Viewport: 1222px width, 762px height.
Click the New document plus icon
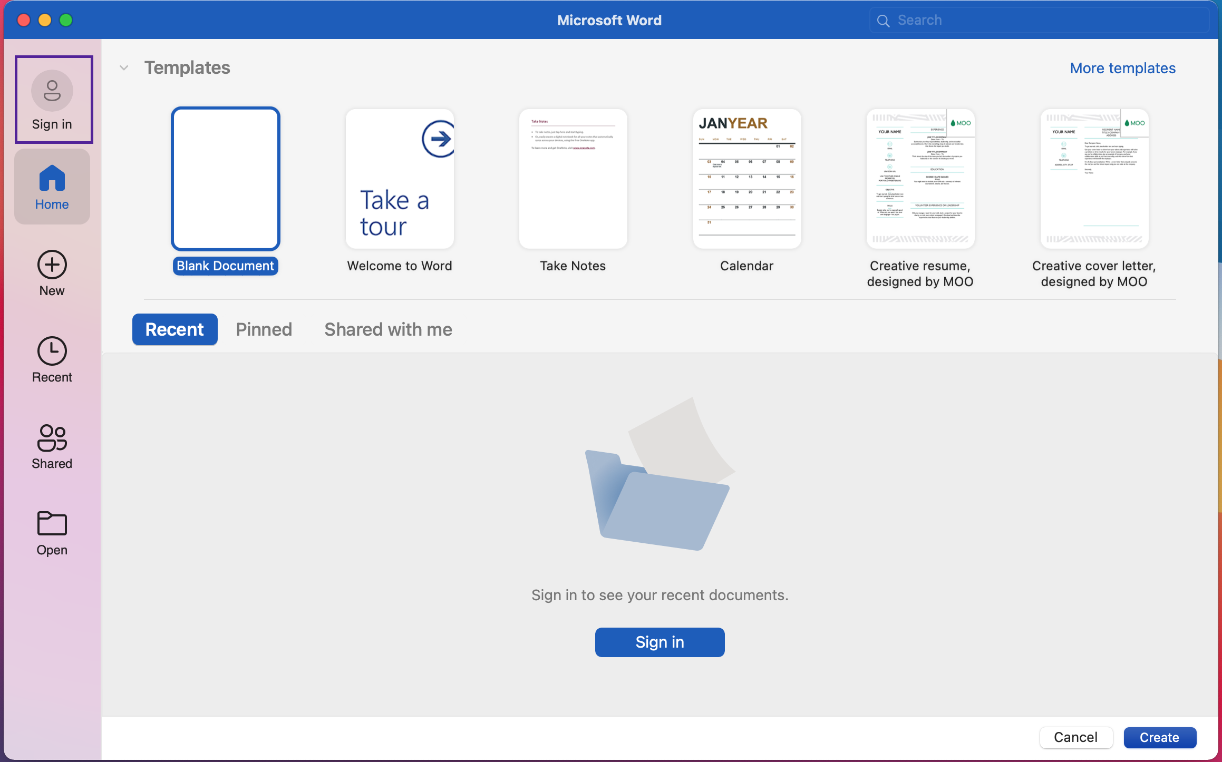point(52,265)
